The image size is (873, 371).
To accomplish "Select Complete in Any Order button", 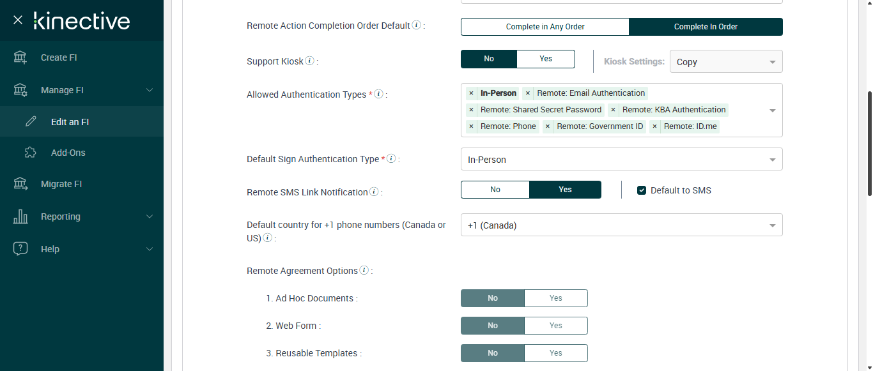I will (x=545, y=27).
